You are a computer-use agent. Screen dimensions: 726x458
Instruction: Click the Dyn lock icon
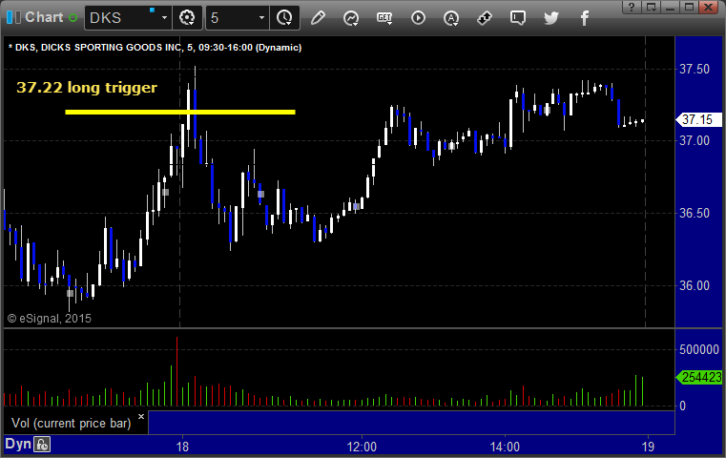coord(42,445)
